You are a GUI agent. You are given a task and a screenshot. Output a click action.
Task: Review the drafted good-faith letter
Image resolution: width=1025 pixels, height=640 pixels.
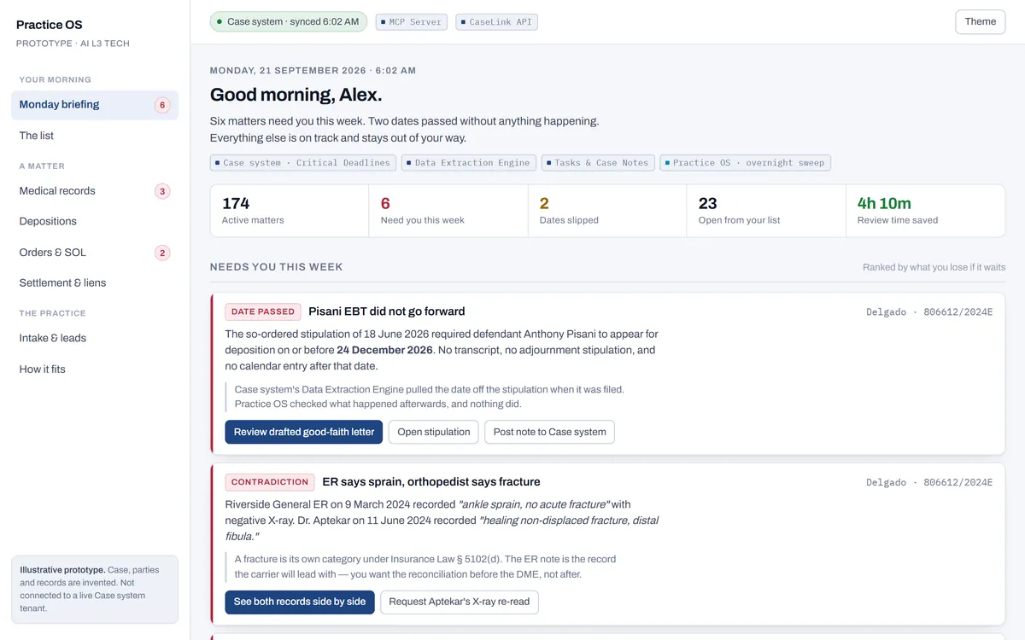[x=304, y=432]
